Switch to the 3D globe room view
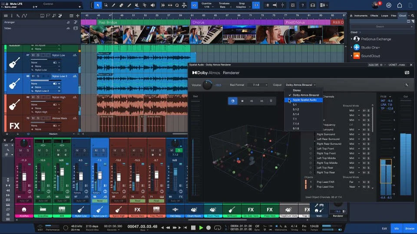Screen dimensions: 417x234 233,101
